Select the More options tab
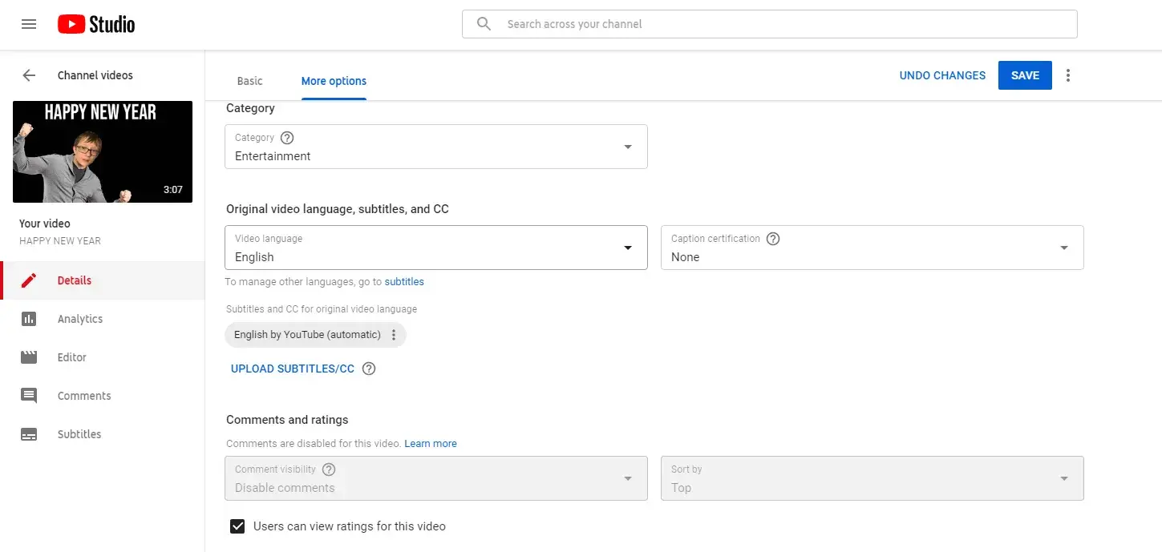This screenshot has width=1162, height=552. (x=334, y=81)
